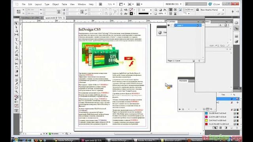Select the Layers panel tab
This screenshot has width=253, height=142.
pos(172,22)
